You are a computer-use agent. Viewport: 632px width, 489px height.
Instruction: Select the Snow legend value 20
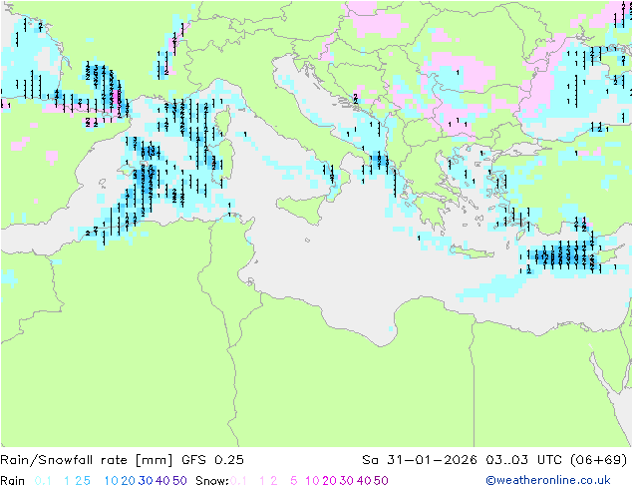coord(329,481)
